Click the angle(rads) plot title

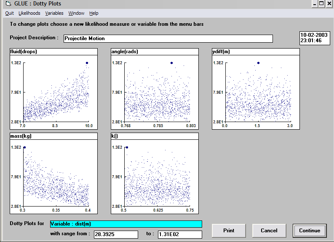[155, 52]
